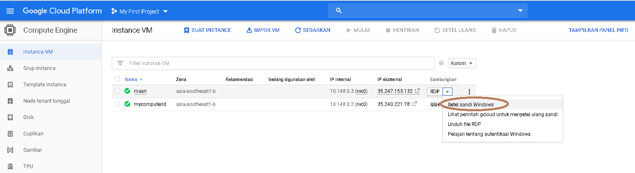Select all instances with the header checkbox
The height and width of the screenshot is (173, 635).
pos(118,79)
